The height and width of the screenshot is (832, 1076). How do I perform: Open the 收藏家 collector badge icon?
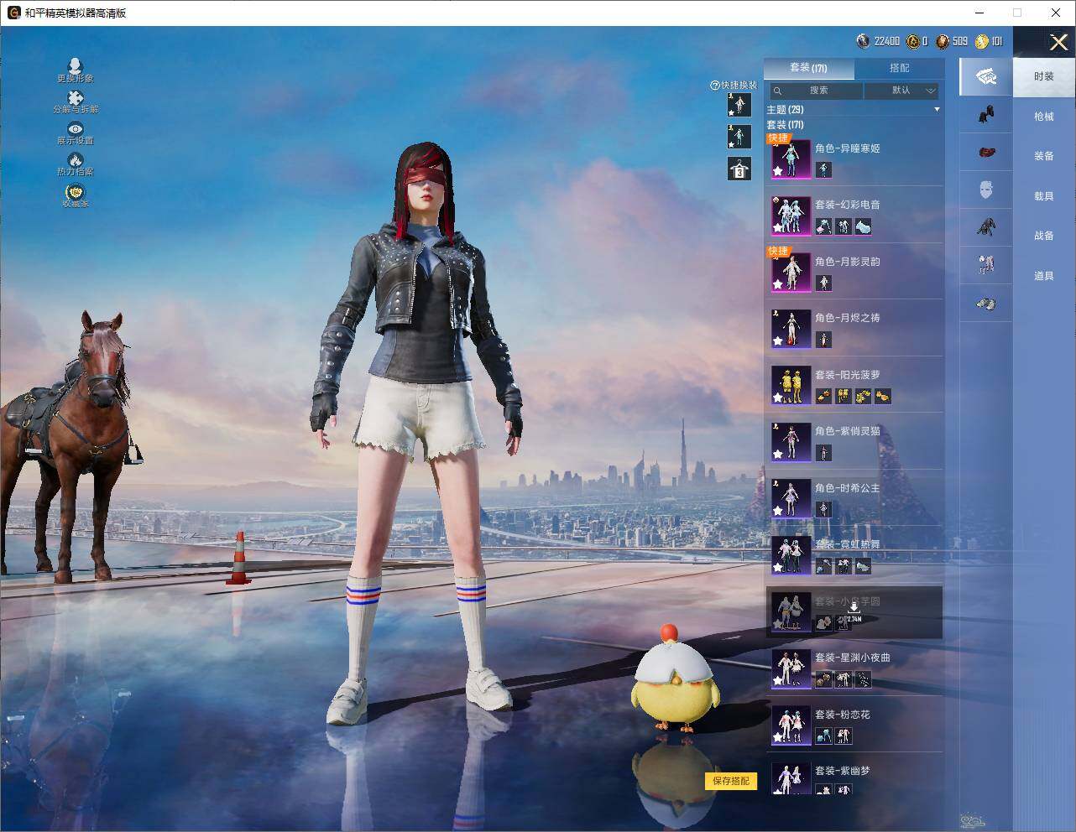point(75,192)
